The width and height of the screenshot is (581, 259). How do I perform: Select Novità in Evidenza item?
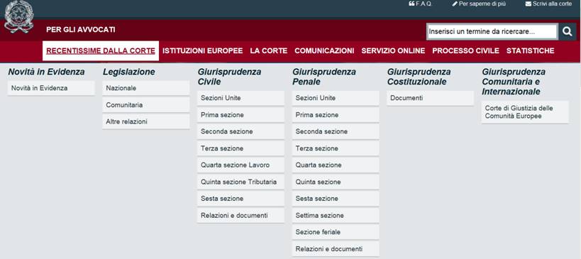pyautogui.click(x=51, y=88)
